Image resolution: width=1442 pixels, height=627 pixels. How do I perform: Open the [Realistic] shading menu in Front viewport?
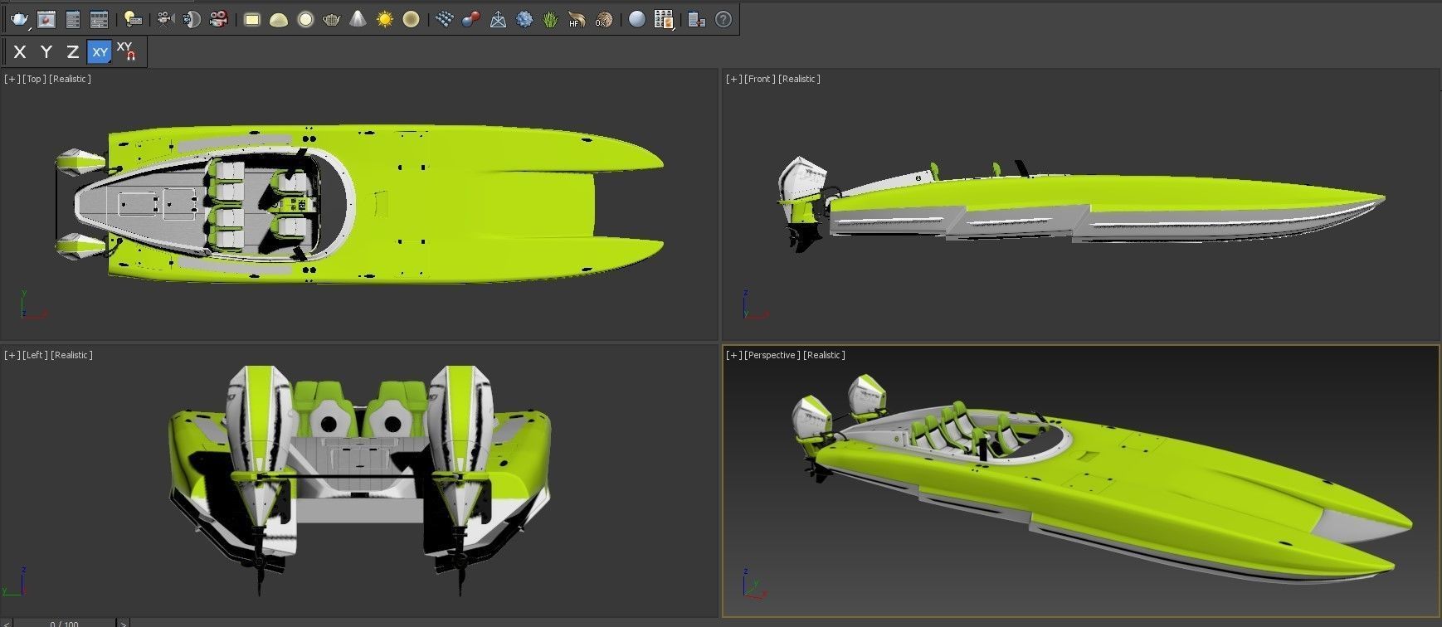pyautogui.click(x=800, y=79)
